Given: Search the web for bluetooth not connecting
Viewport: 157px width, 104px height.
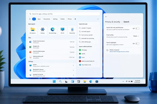Looking at the screenshot, I should 86,38.
